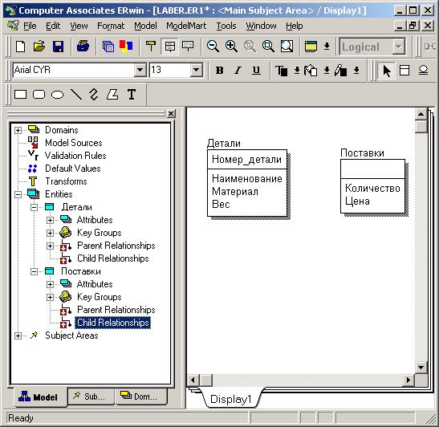Select Transforms in the tree
The image size is (439, 427).
point(66,181)
